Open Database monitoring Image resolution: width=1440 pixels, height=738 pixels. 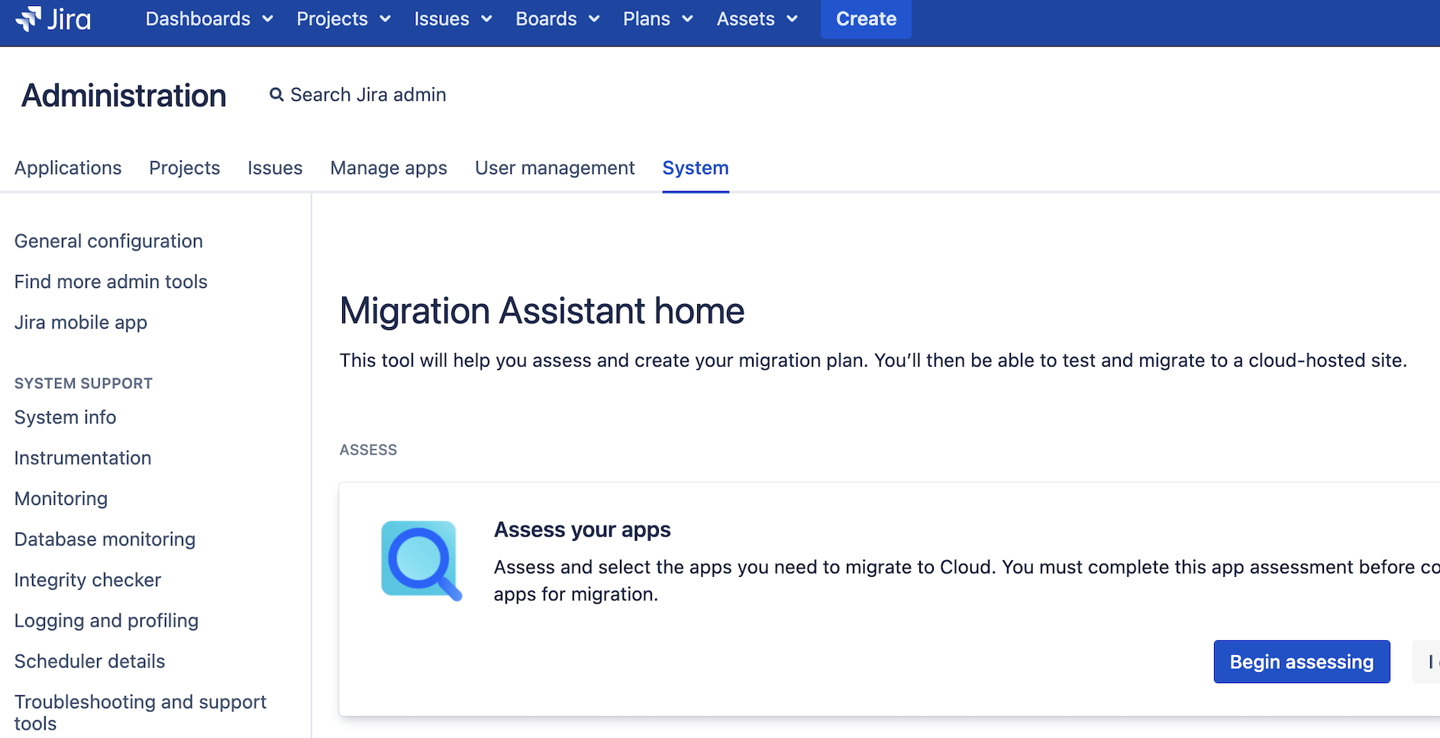105,539
